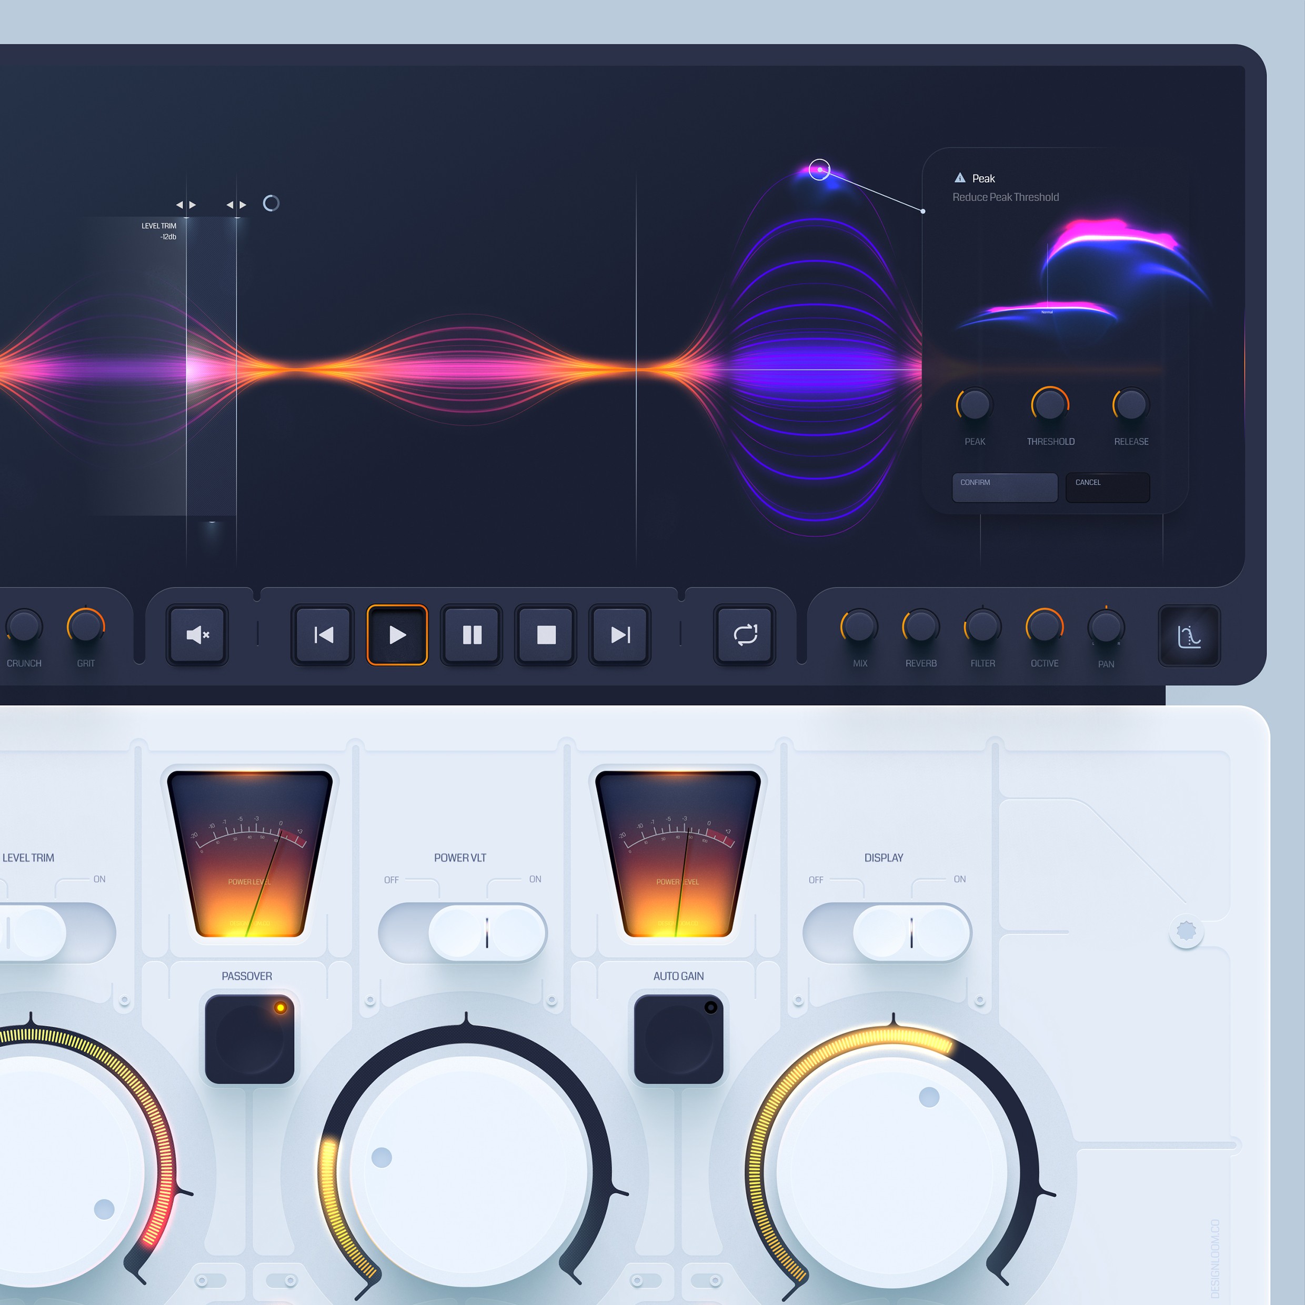Click the "PASSOVER" label
Viewport: 1305px width, 1305px height.
(x=247, y=976)
